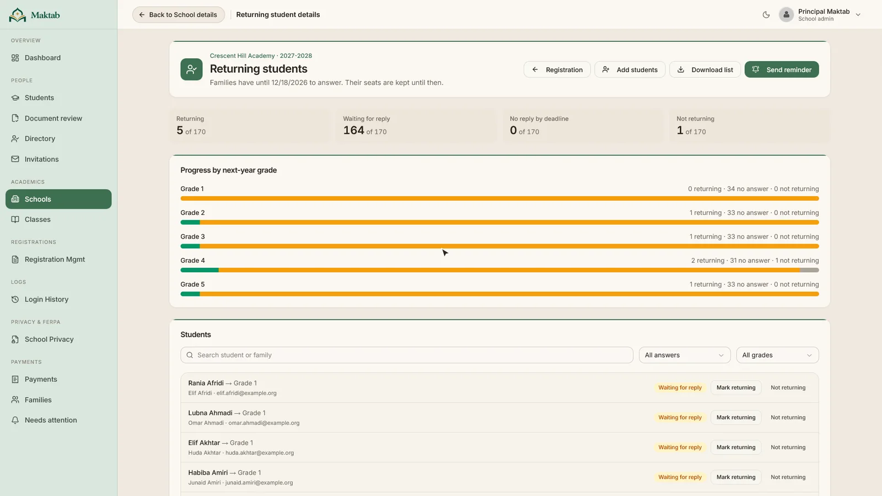
Task: Click the School Privacy lock-file icon
Action: pyautogui.click(x=15, y=339)
